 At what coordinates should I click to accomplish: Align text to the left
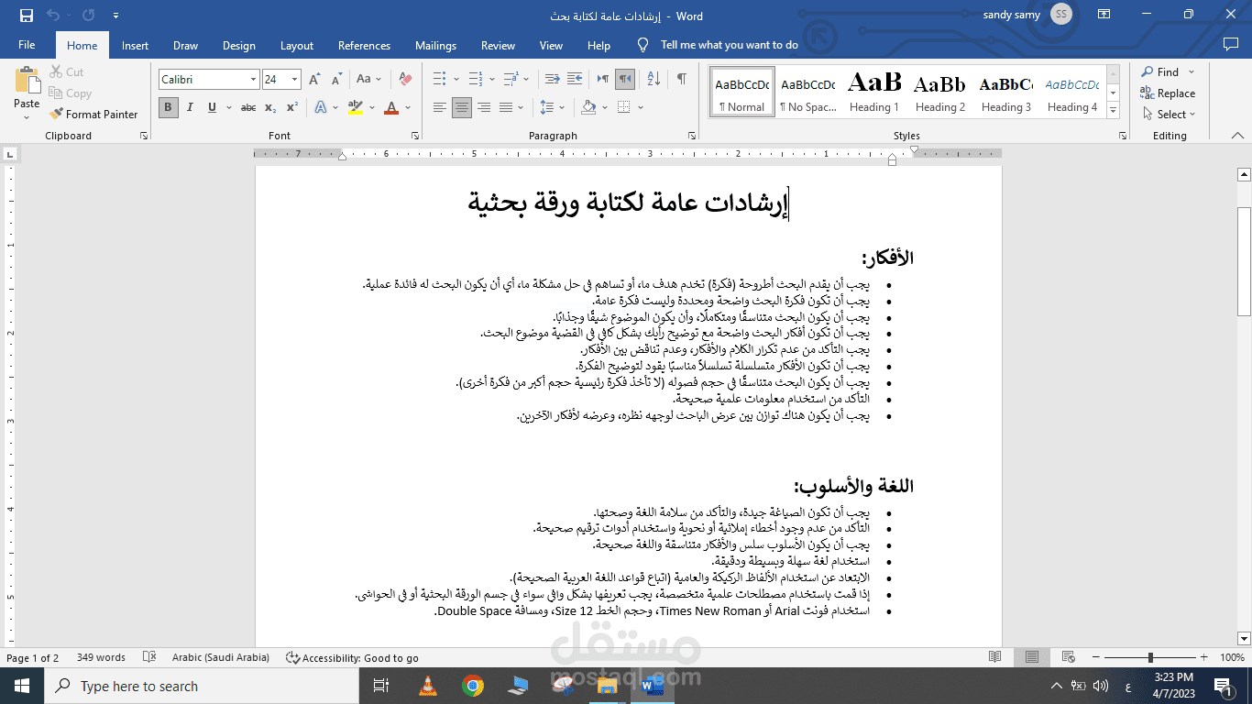(440, 107)
